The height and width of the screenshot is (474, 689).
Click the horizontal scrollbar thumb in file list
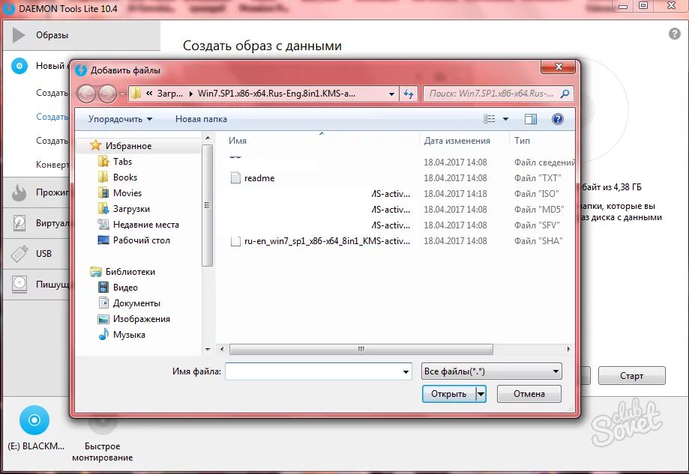[x=361, y=350]
